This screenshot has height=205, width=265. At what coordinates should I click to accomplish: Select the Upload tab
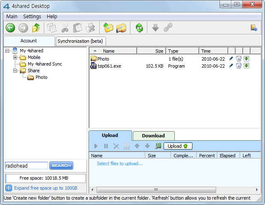click(x=110, y=135)
